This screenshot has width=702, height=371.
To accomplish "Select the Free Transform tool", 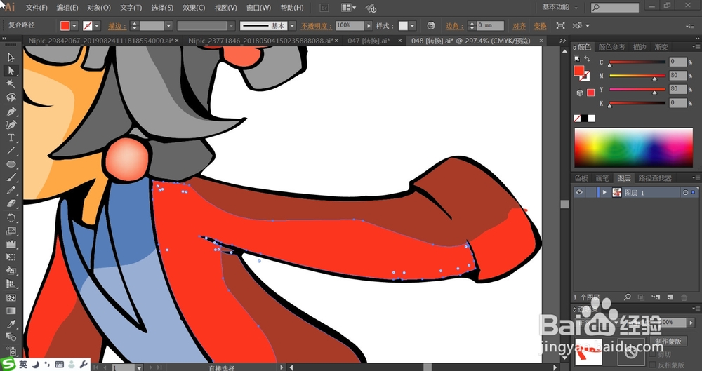I will pyautogui.click(x=11, y=257).
